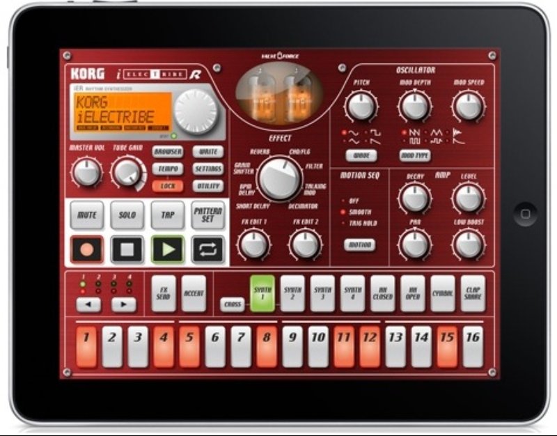Tap the loop/cycle transport icon
Viewport: 557px width, 436px height.
208,249
